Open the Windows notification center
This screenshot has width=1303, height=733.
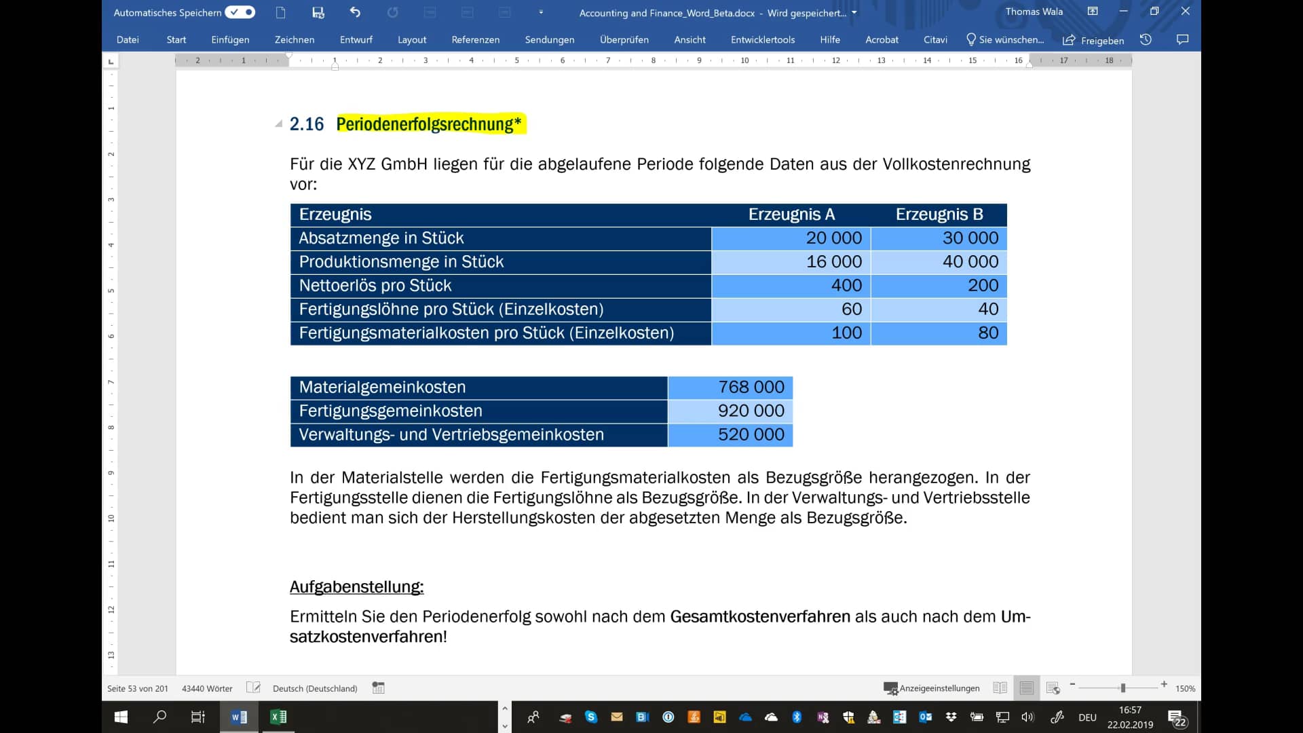pos(1177,718)
